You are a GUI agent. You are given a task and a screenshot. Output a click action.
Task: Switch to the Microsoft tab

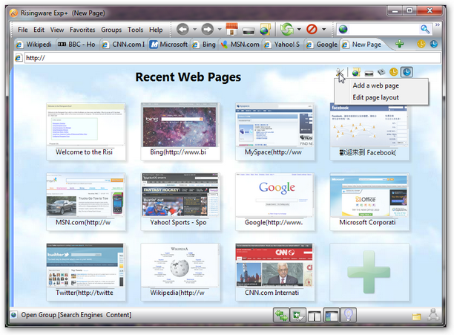pyautogui.click(x=169, y=45)
